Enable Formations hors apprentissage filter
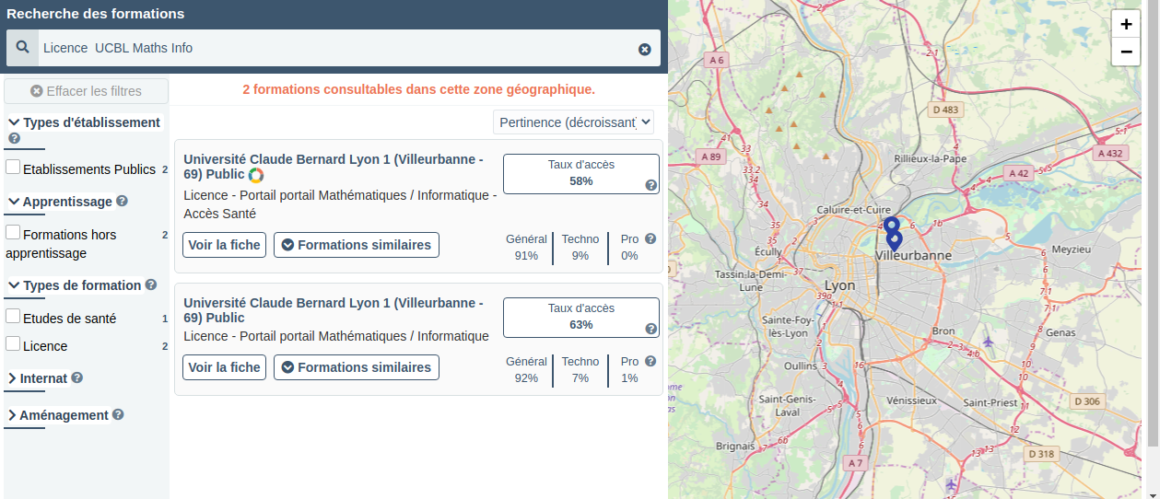The image size is (1160, 499). pos(14,233)
